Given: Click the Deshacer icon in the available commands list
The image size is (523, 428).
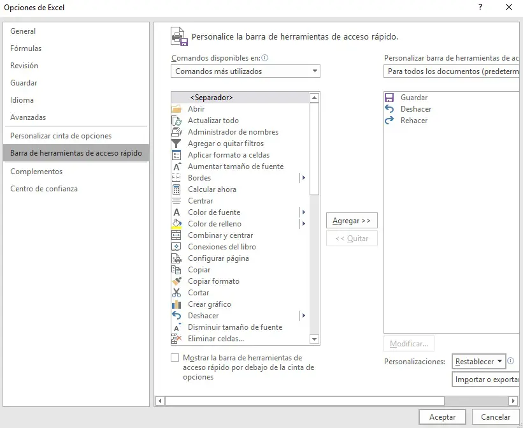Looking at the screenshot, I should (176, 316).
